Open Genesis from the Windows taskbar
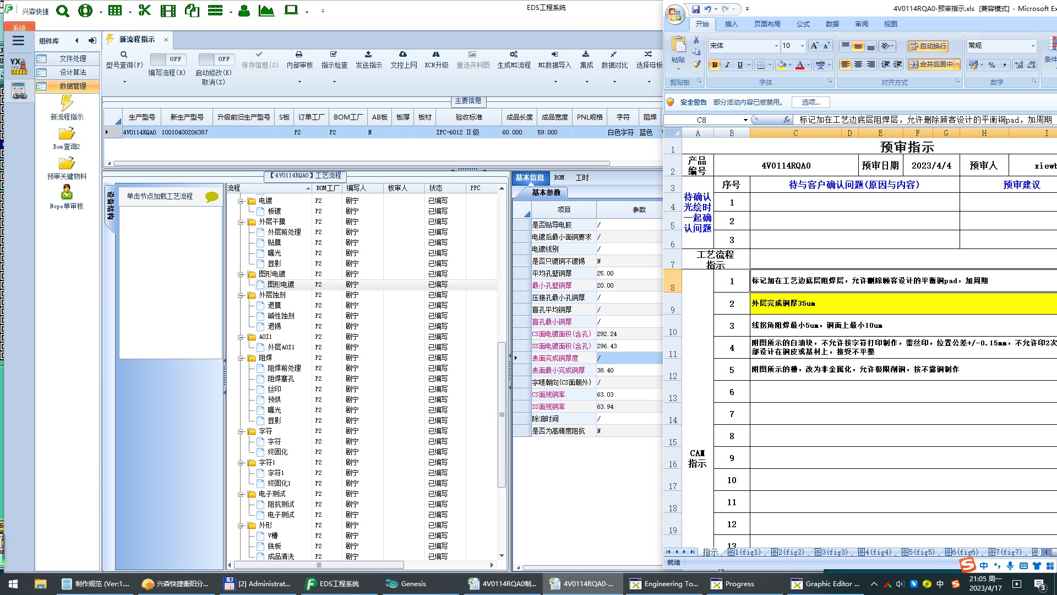Viewport: 1057px width, 595px height. click(406, 584)
